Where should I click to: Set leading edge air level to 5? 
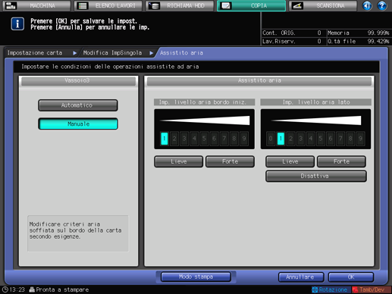click(204, 139)
